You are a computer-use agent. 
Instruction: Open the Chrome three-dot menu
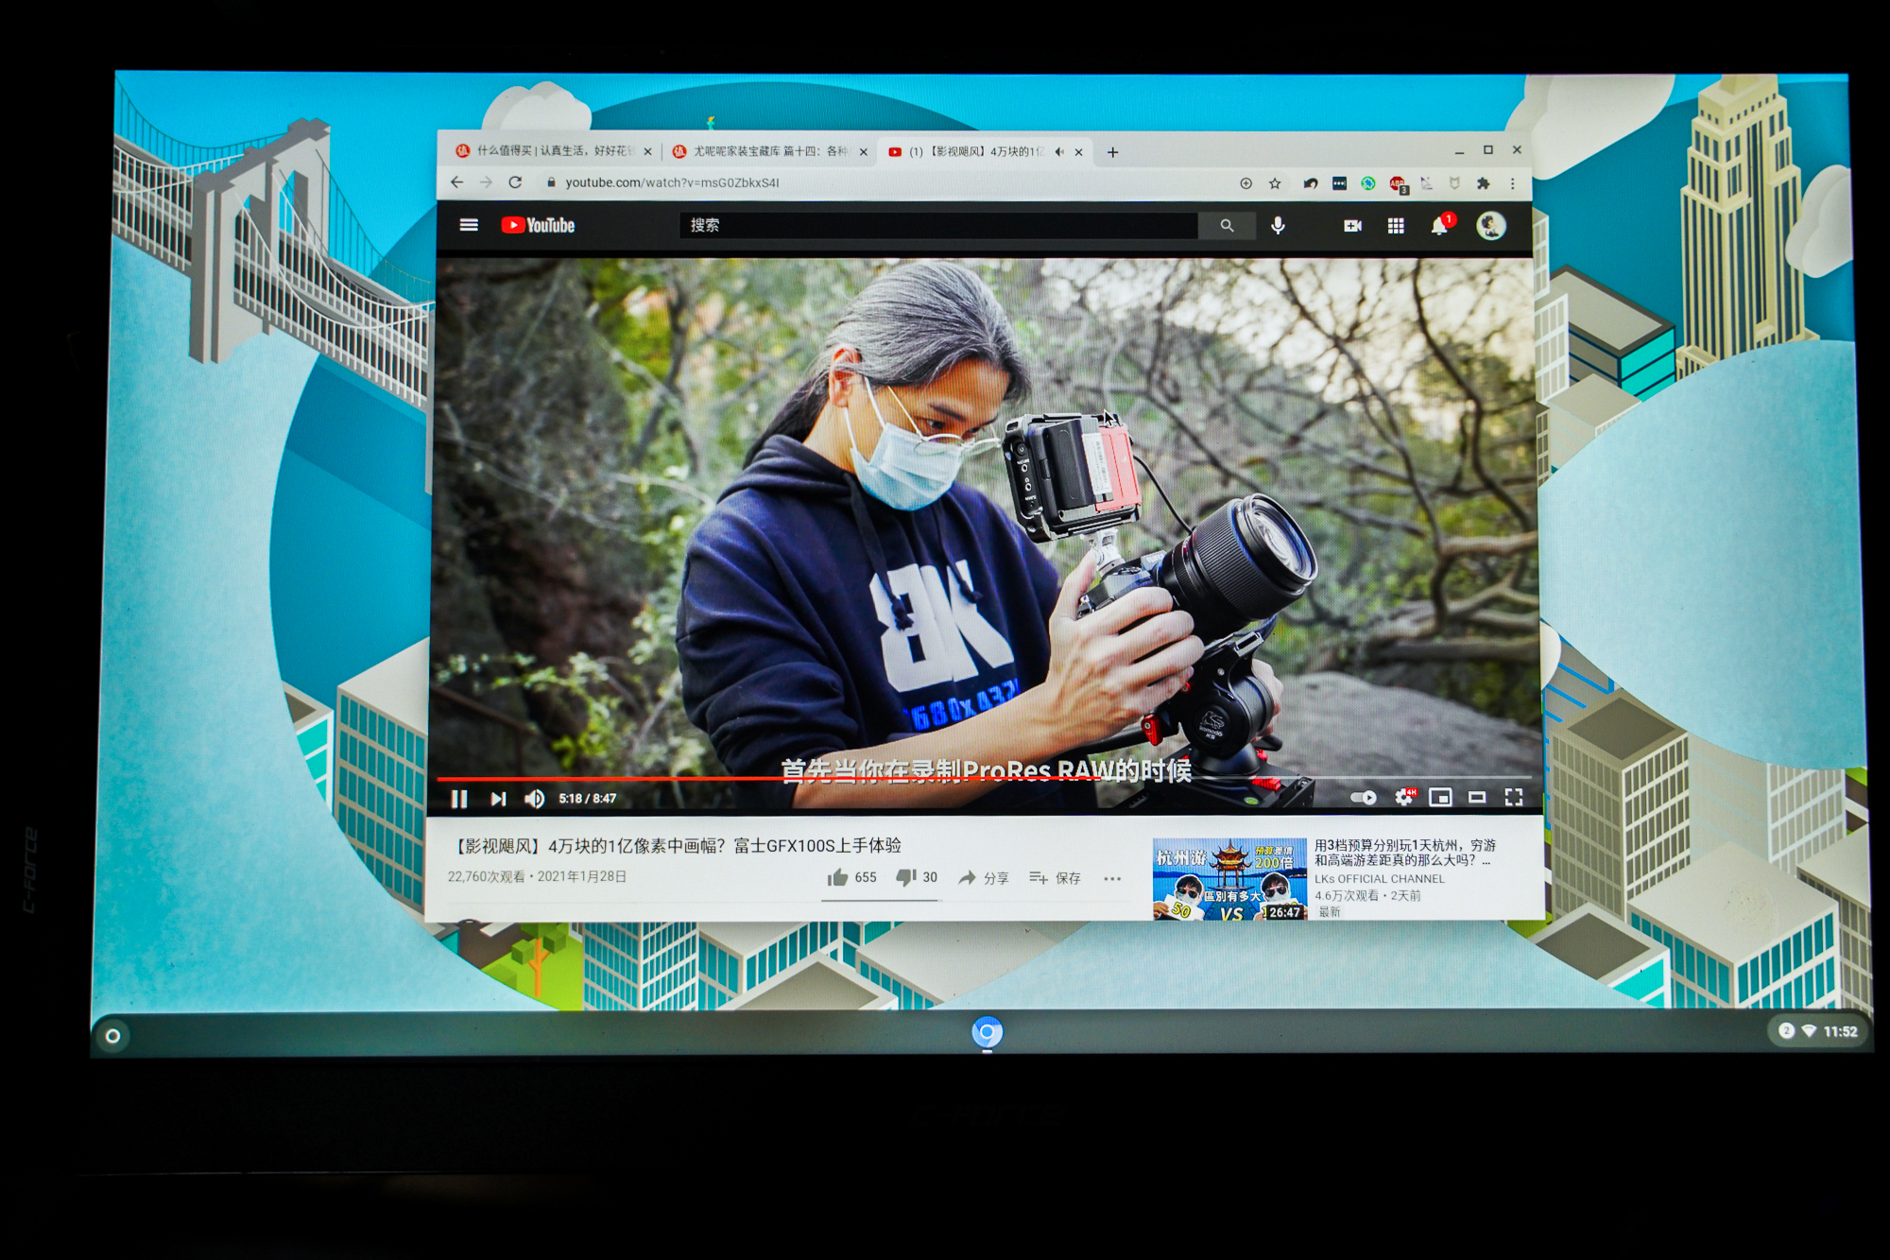click(x=1512, y=183)
